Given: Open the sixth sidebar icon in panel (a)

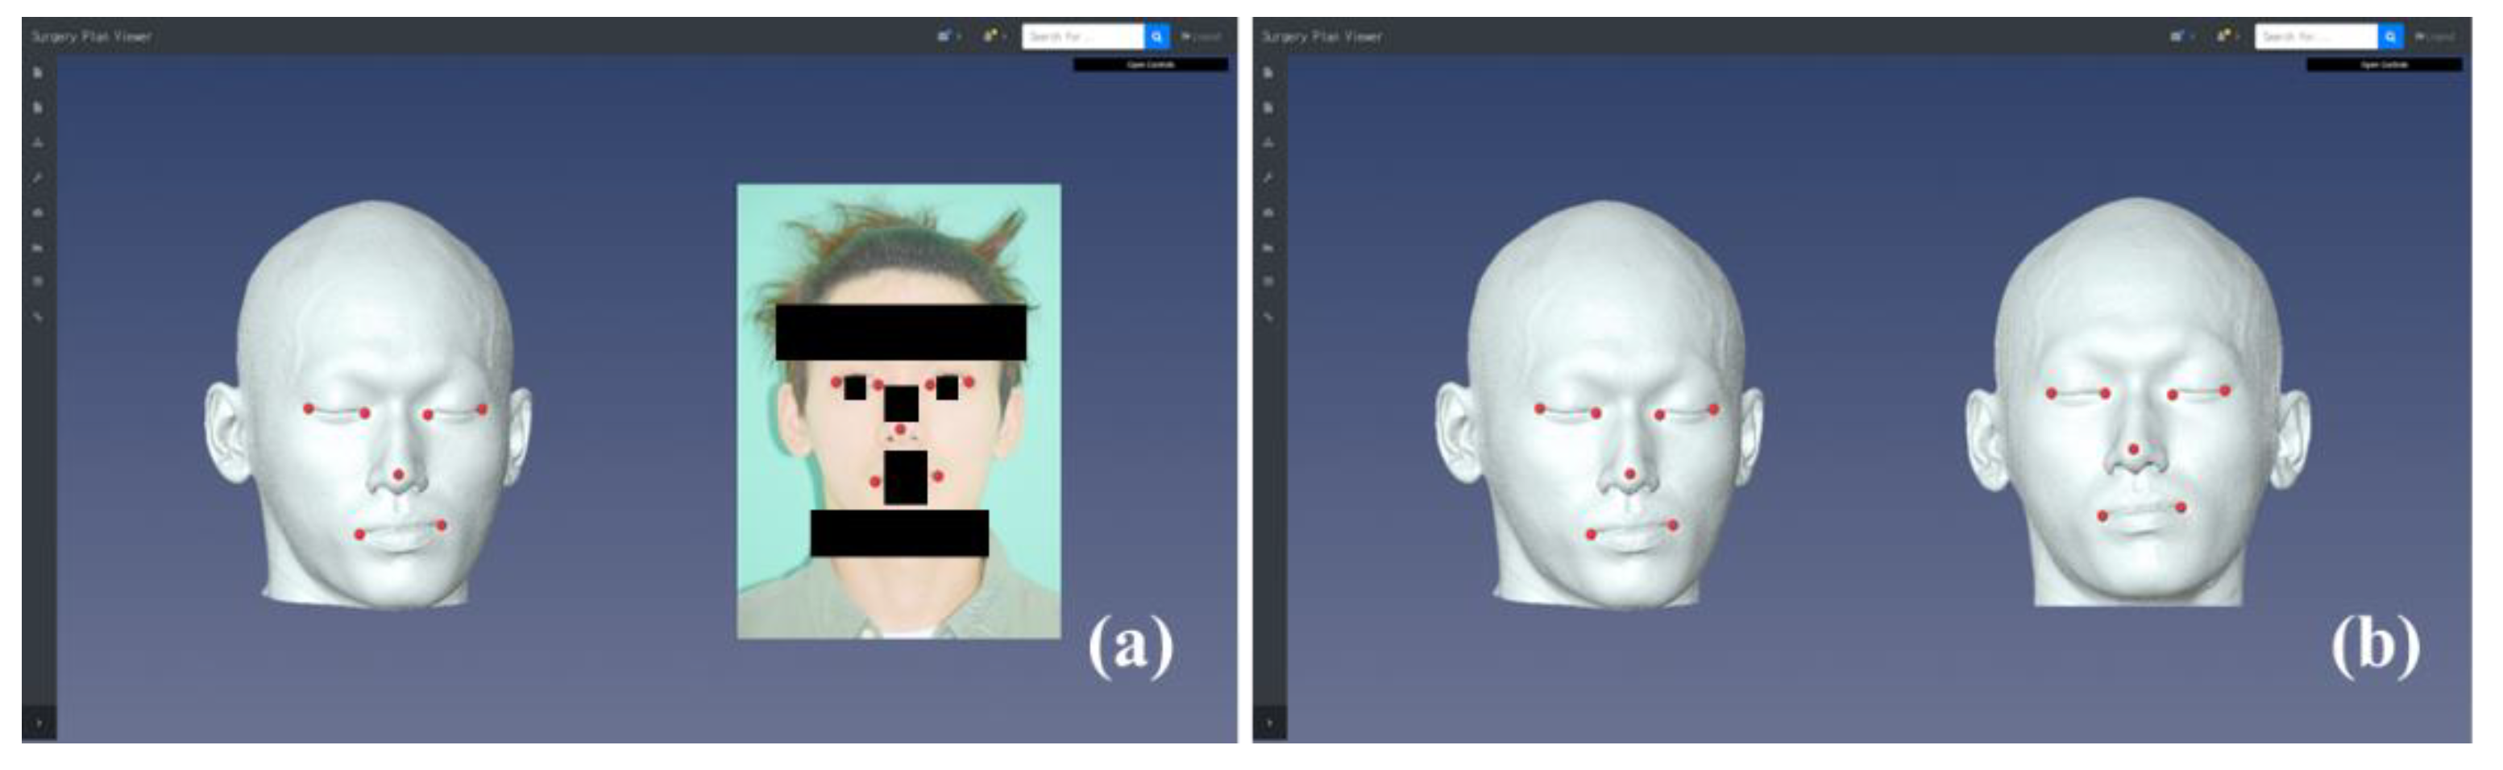Looking at the screenshot, I should pos(38,247).
